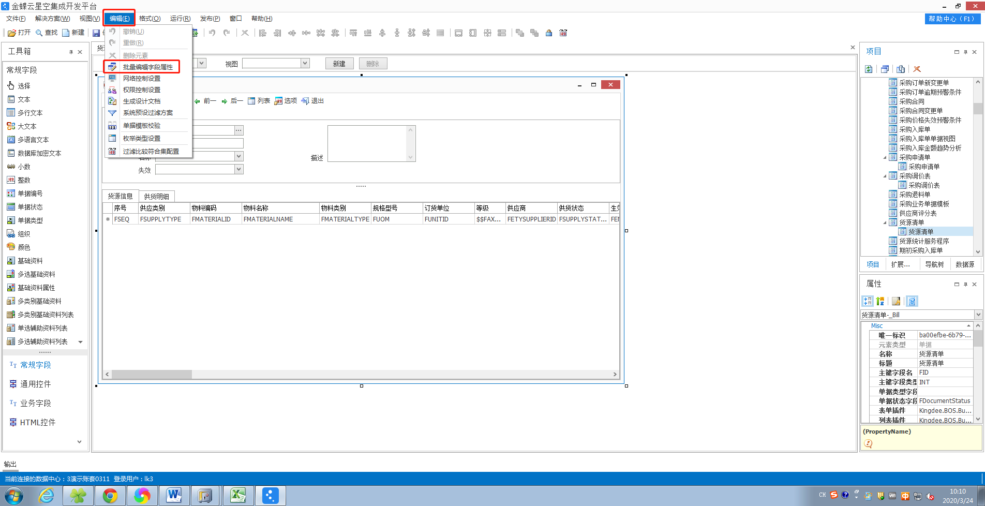Click the 物料编码 column header

tap(216, 208)
